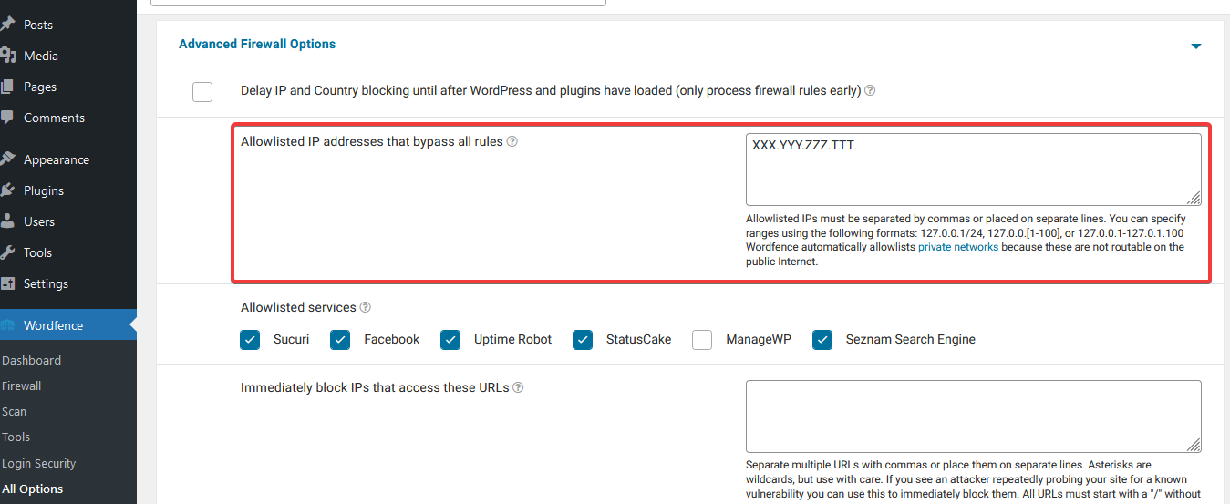Open Wordfence Firewall submenu

click(x=22, y=386)
